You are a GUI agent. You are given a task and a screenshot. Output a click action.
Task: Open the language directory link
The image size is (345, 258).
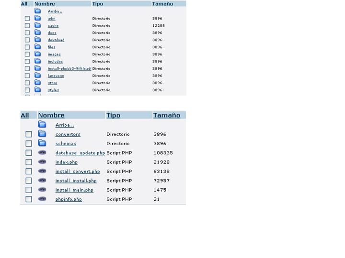click(56, 76)
